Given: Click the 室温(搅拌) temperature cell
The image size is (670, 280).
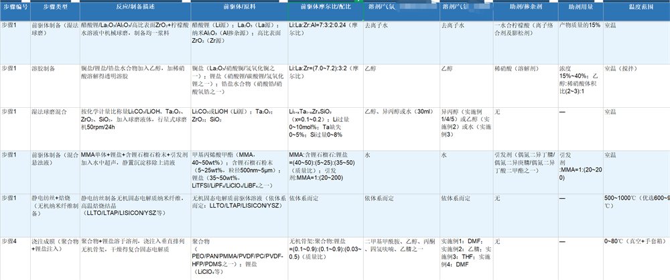Looking at the screenshot, I should pyautogui.click(x=636, y=86).
